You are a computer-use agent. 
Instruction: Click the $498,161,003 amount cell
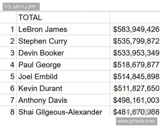(136, 100)
